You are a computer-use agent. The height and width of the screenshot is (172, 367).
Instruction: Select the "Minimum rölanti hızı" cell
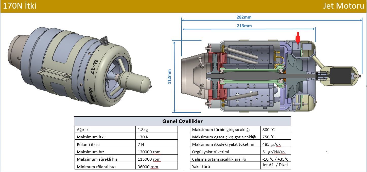[x=95, y=167]
